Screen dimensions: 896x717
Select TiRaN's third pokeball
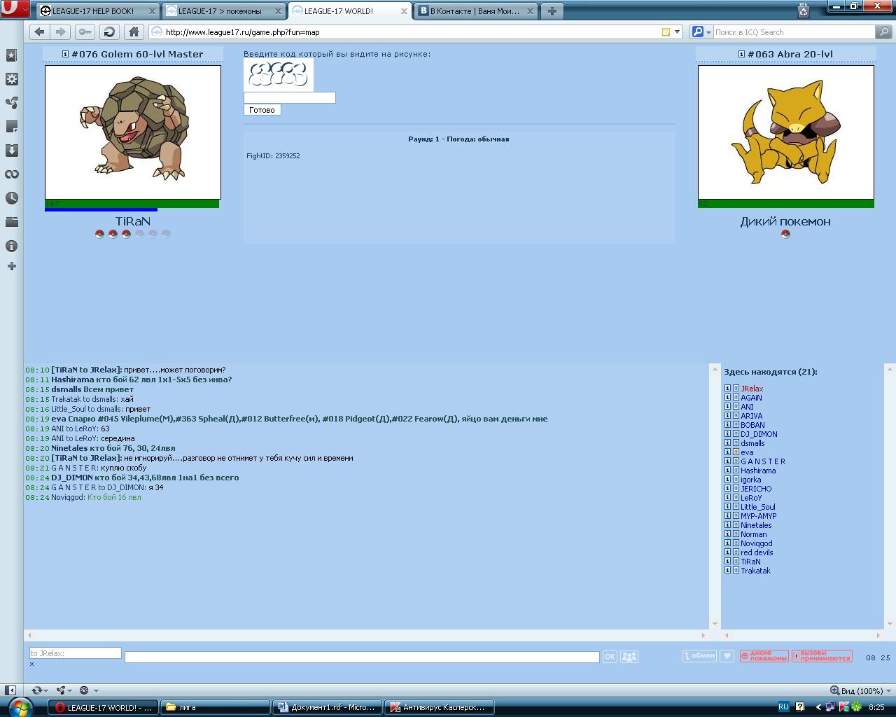pyautogui.click(x=126, y=234)
